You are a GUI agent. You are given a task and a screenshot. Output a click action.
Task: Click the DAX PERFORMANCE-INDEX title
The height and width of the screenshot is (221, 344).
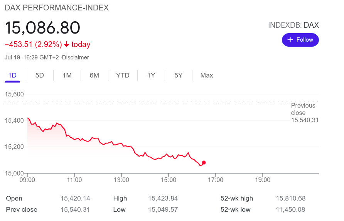pyautogui.click(x=57, y=8)
